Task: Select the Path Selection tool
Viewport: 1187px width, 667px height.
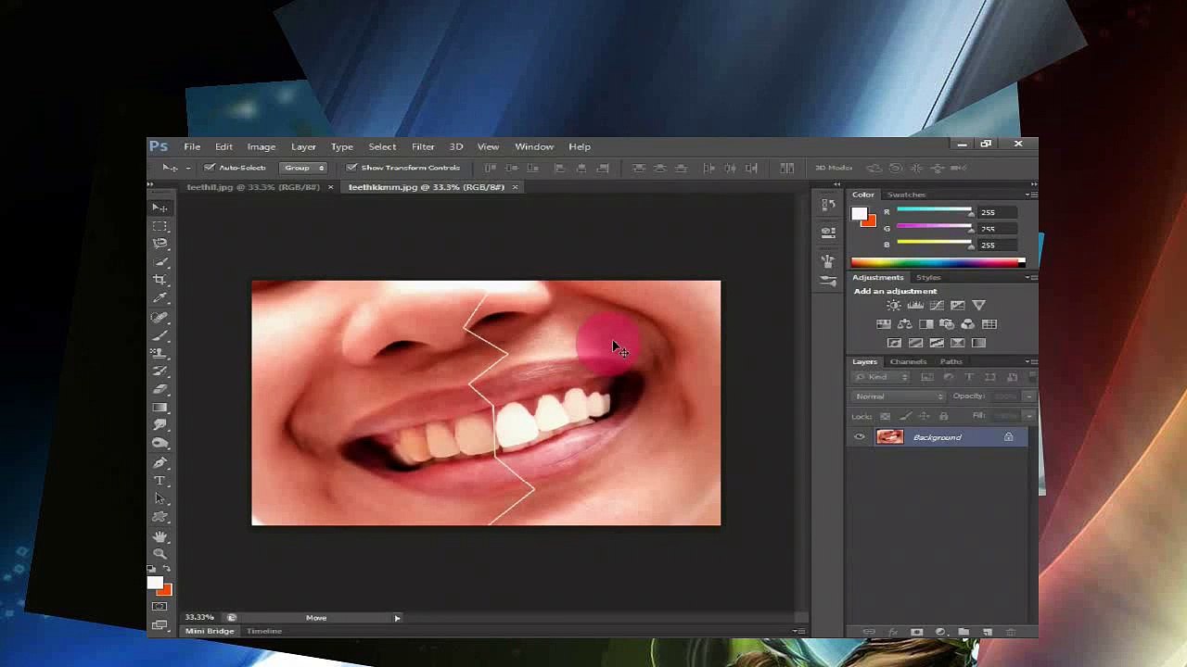Action: point(160,498)
